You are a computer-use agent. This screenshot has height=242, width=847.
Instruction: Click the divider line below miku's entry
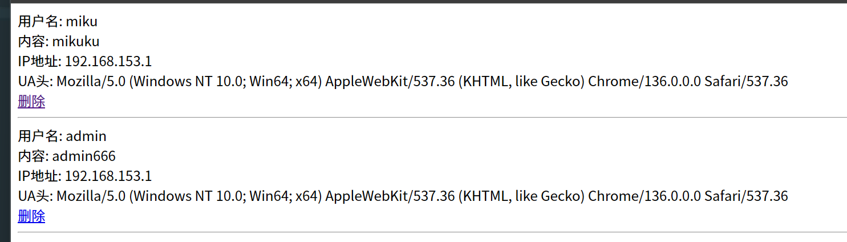(432, 118)
